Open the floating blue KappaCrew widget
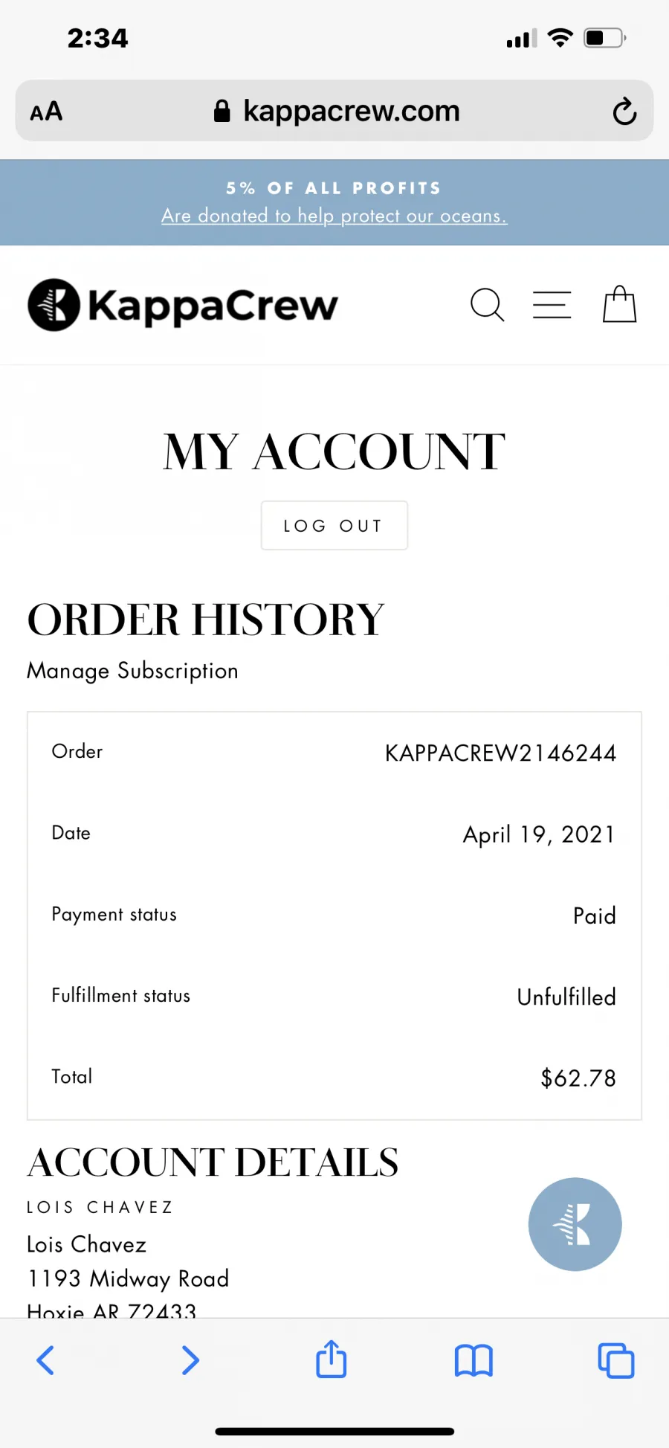 pos(575,1224)
